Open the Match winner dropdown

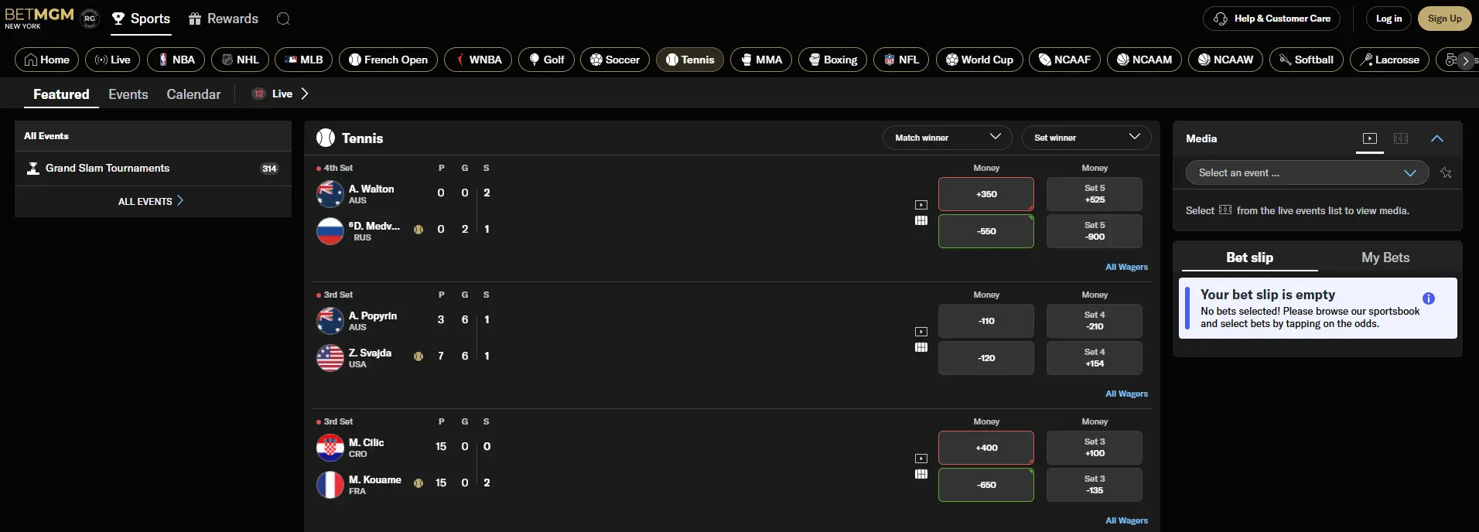[x=948, y=138]
